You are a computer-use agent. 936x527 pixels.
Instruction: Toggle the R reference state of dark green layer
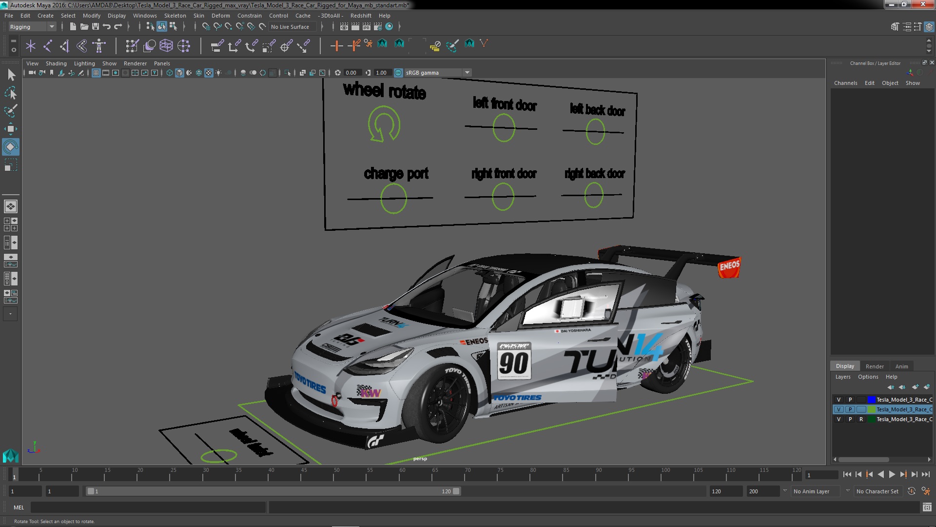tap(861, 419)
